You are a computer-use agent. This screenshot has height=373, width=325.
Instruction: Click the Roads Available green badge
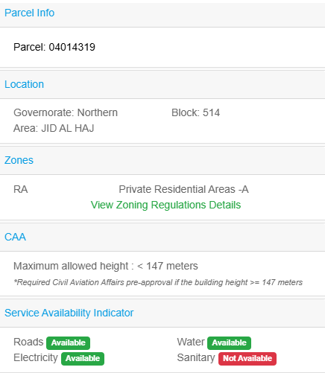click(x=69, y=342)
